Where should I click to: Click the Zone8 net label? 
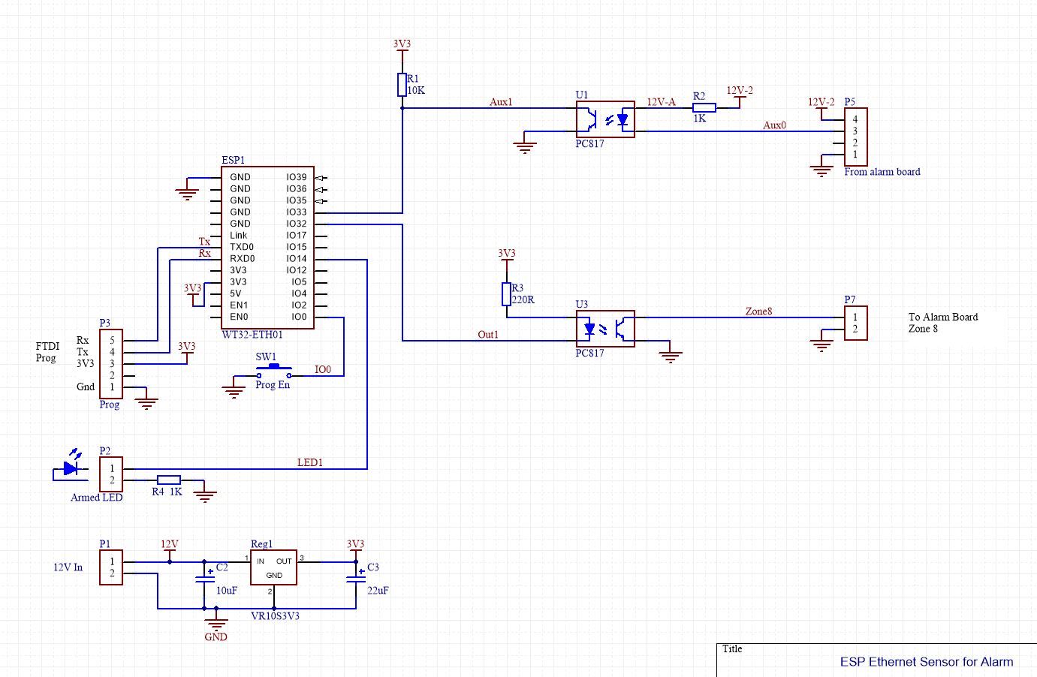tap(759, 311)
